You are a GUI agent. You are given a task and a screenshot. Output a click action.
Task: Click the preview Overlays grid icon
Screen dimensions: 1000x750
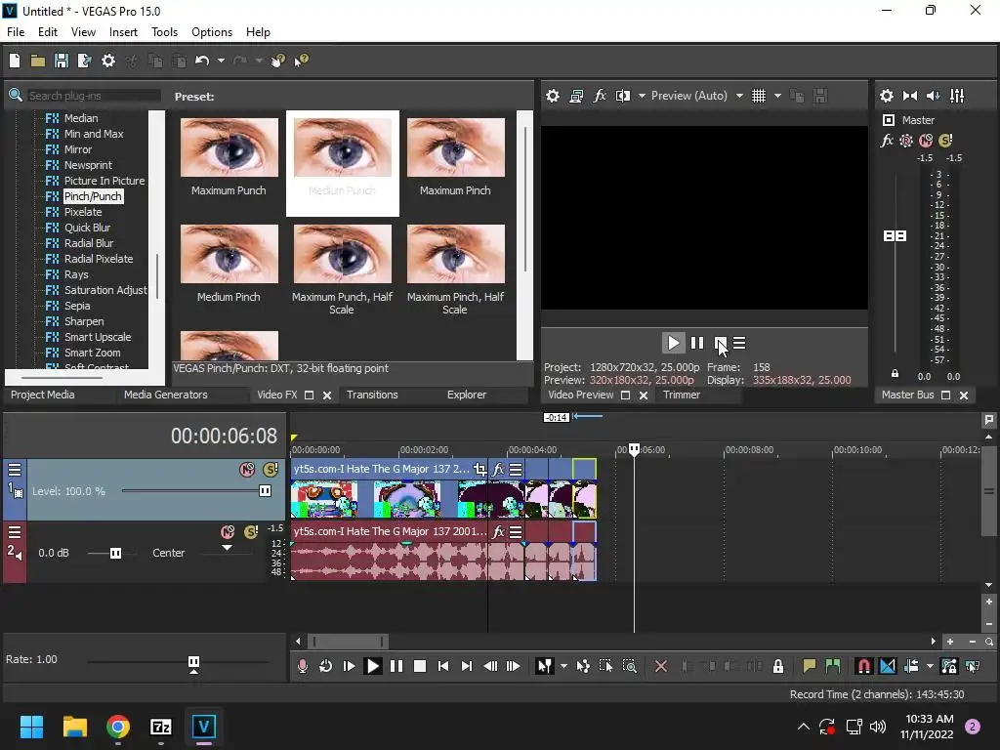[x=758, y=96]
